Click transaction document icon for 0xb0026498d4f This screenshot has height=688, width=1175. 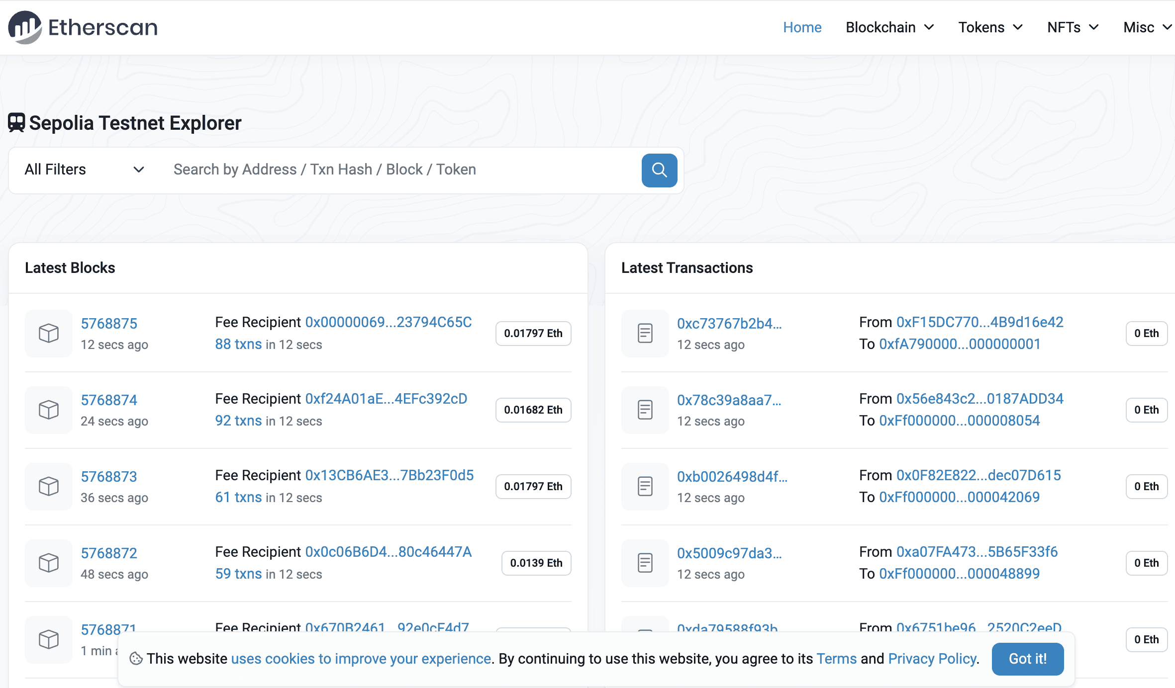tap(645, 486)
